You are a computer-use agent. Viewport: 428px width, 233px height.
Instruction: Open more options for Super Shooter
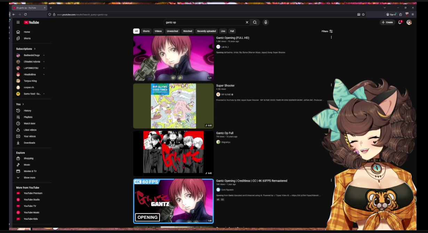(331, 85)
